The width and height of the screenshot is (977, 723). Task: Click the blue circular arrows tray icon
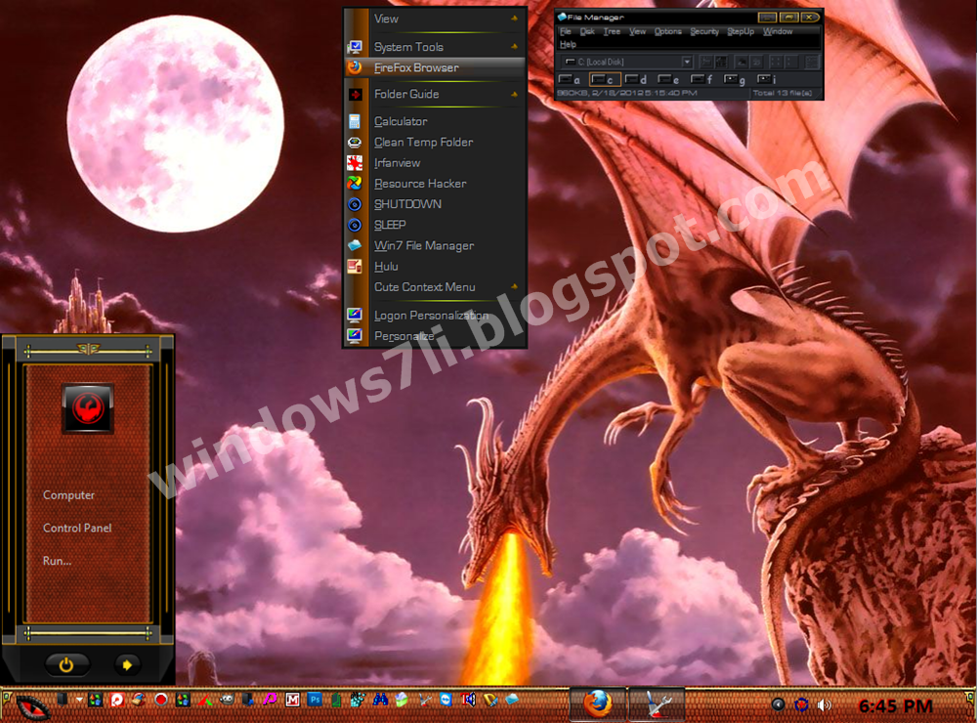[x=801, y=705]
